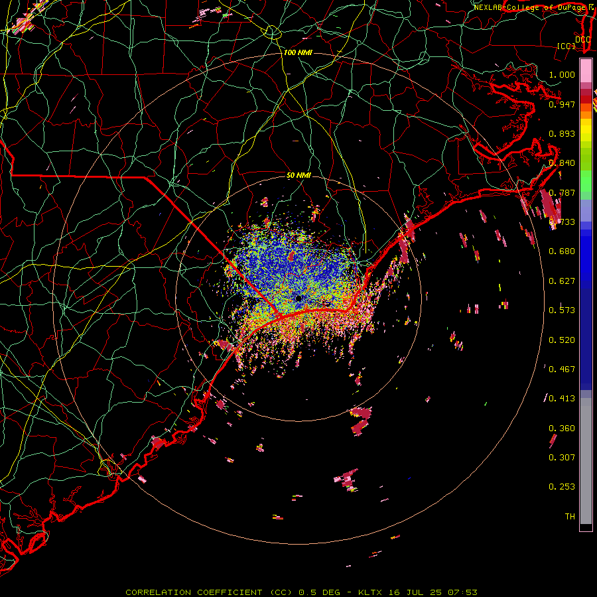Click the 0.520 scale value
The image size is (597, 597).
[x=562, y=340]
